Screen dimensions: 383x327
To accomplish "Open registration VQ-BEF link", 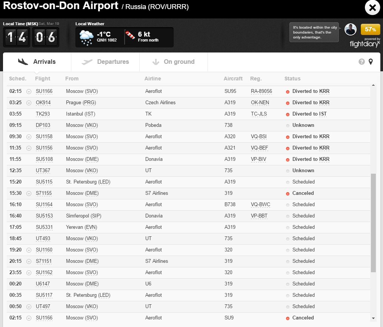I will click(259, 148).
